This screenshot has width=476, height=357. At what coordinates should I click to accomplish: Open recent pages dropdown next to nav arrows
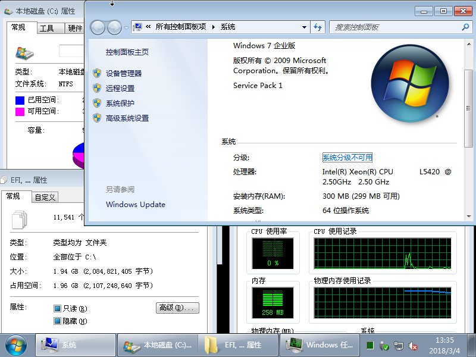[126, 27]
